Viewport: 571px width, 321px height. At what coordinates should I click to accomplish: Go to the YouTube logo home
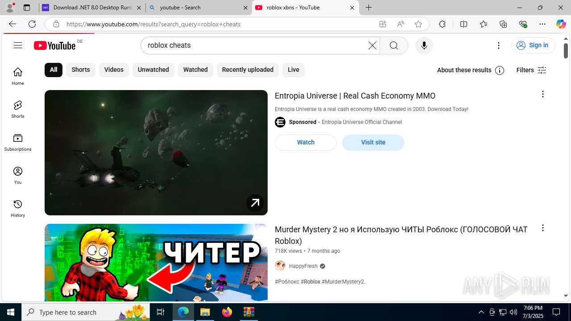[54, 45]
